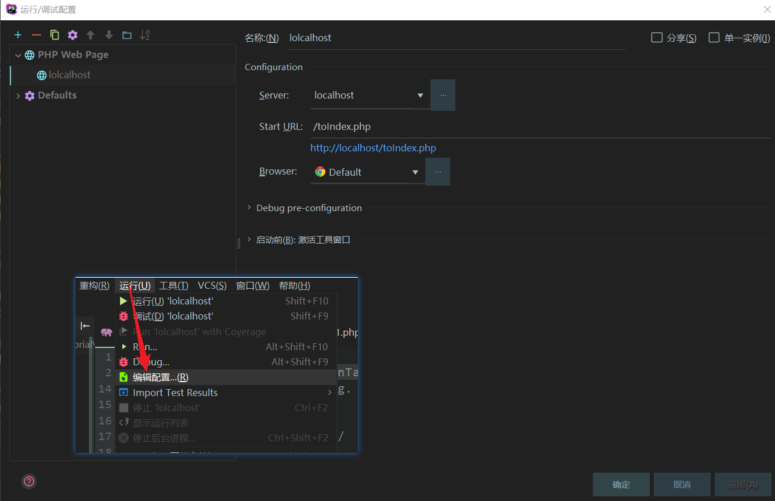This screenshot has height=501, width=775.
Task: Choose 编辑配置...(R) in the run menu
Action: click(x=226, y=377)
